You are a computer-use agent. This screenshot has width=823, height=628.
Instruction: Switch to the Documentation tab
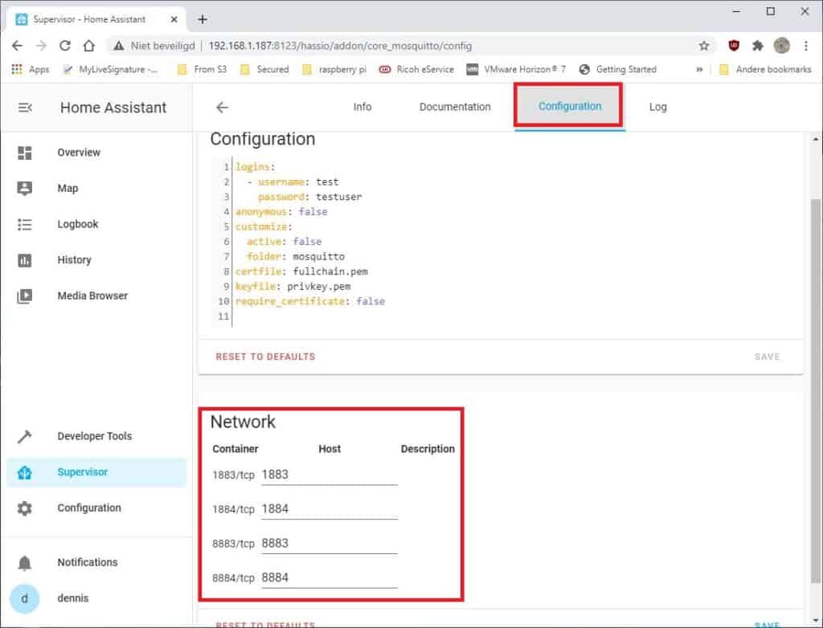point(455,107)
